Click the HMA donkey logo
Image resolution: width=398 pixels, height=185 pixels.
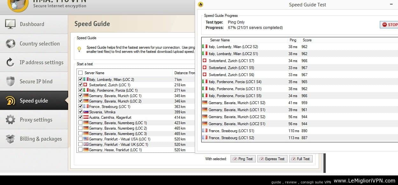click(18, 5)
